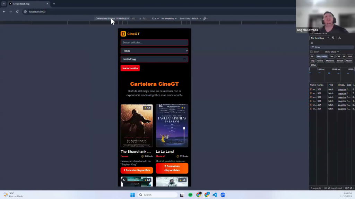Screen dimensions: 355x199
Task: Select the Create Next App browser tab
Action: click(x=28, y=4)
